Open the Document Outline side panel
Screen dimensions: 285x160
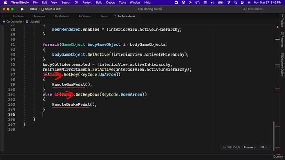tap(282, 64)
